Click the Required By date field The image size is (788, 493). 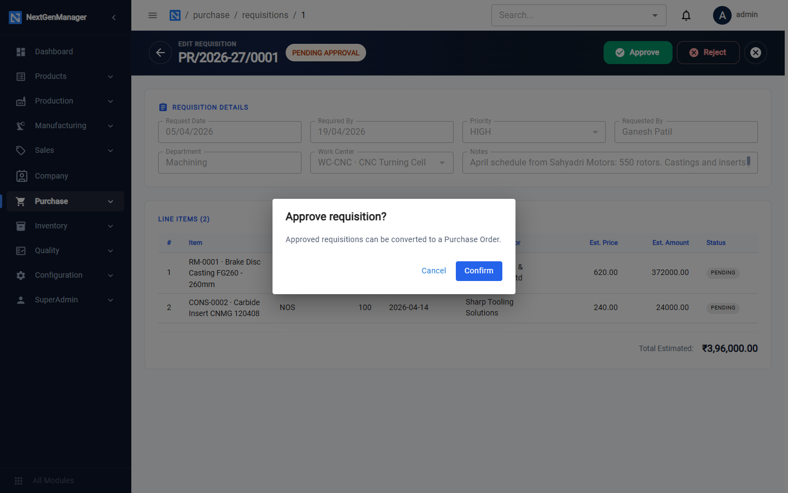382,132
